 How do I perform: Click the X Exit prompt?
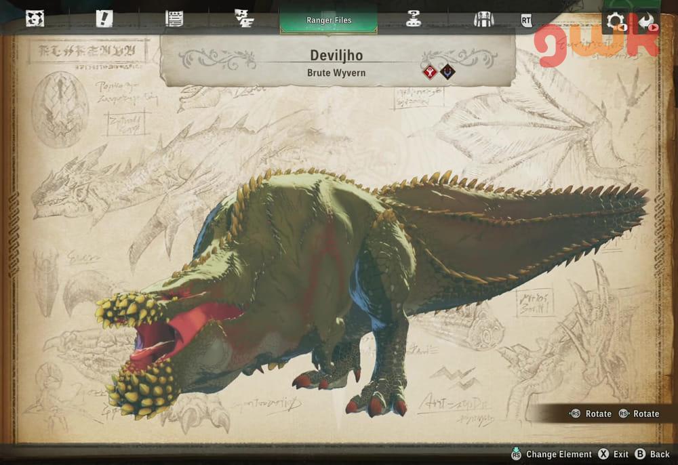click(612, 454)
